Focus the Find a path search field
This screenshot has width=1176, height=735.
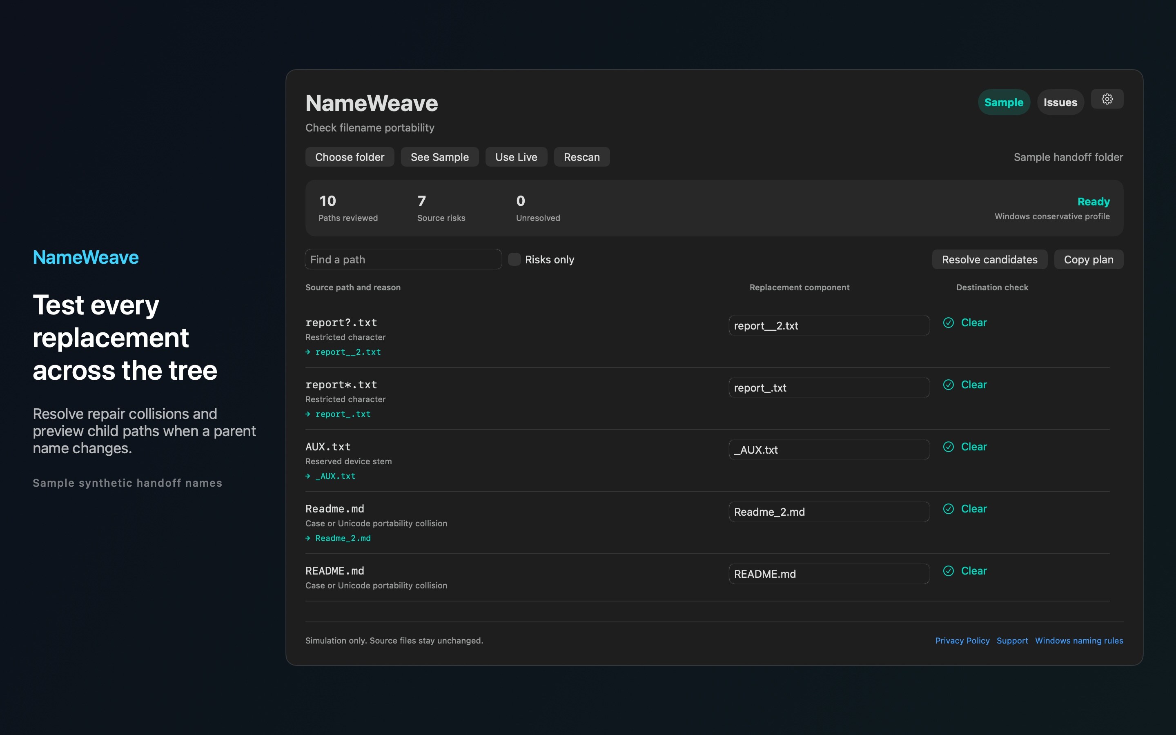pyautogui.click(x=403, y=260)
